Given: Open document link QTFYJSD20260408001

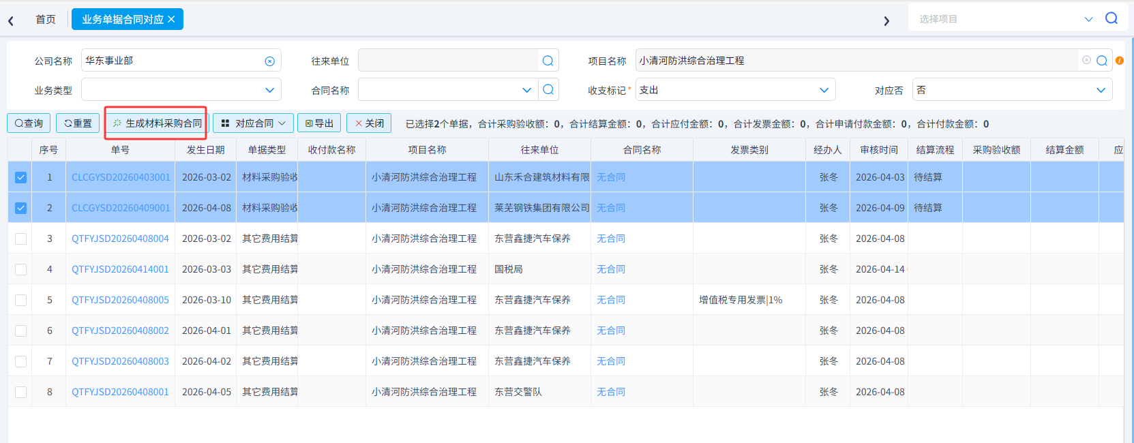Looking at the screenshot, I should point(120,392).
